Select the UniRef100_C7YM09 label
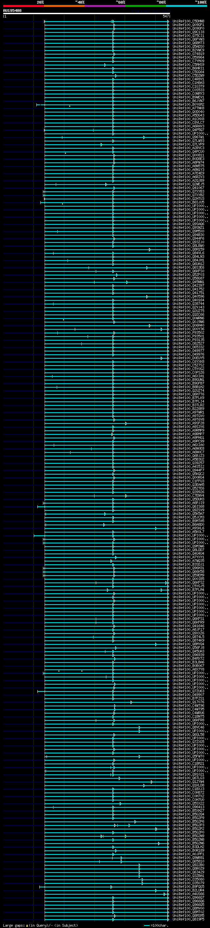210x928 pixels. (x=188, y=61)
